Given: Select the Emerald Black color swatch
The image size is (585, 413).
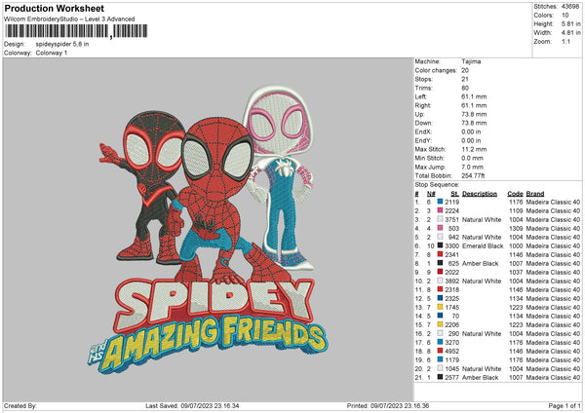Looking at the screenshot, I should [x=440, y=245].
